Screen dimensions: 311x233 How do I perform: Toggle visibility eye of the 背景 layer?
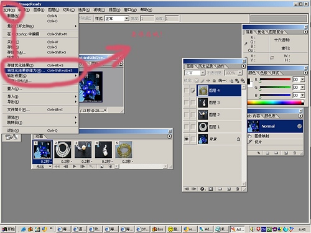click(x=187, y=139)
